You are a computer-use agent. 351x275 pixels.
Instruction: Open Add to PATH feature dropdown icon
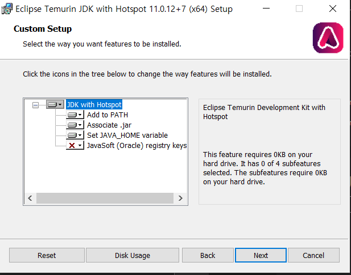75,115
